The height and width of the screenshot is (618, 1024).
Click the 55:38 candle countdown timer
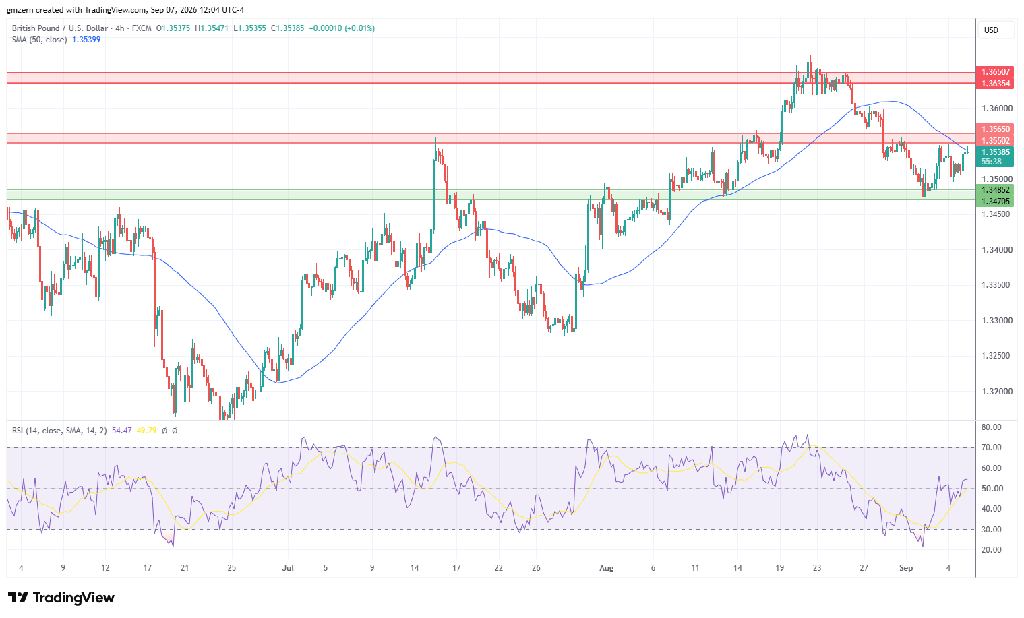(x=991, y=162)
